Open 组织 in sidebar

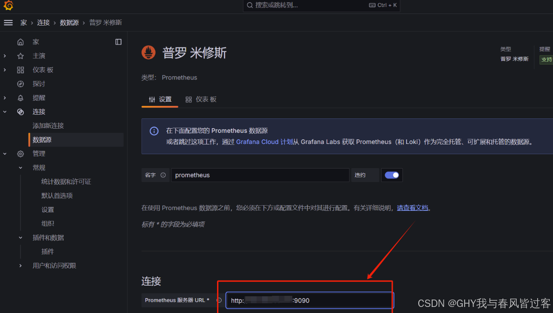(47, 223)
